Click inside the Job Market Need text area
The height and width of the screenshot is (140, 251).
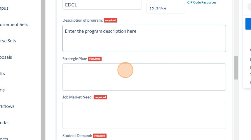point(144,115)
